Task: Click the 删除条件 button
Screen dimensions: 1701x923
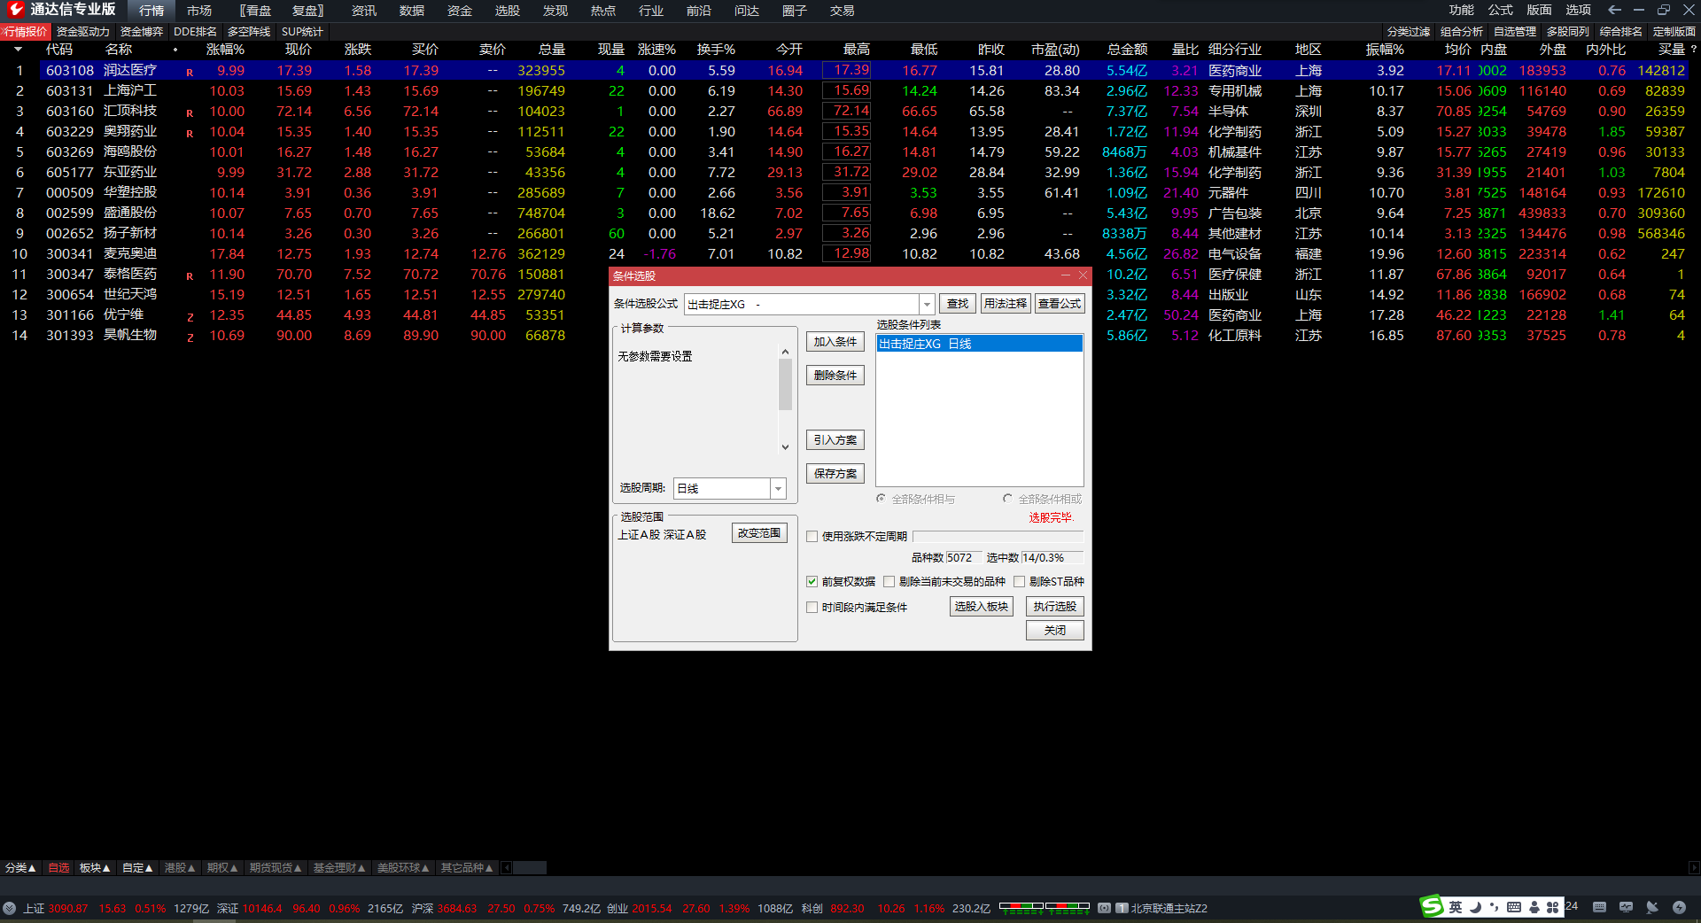Action: pyautogui.click(x=835, y=376)
